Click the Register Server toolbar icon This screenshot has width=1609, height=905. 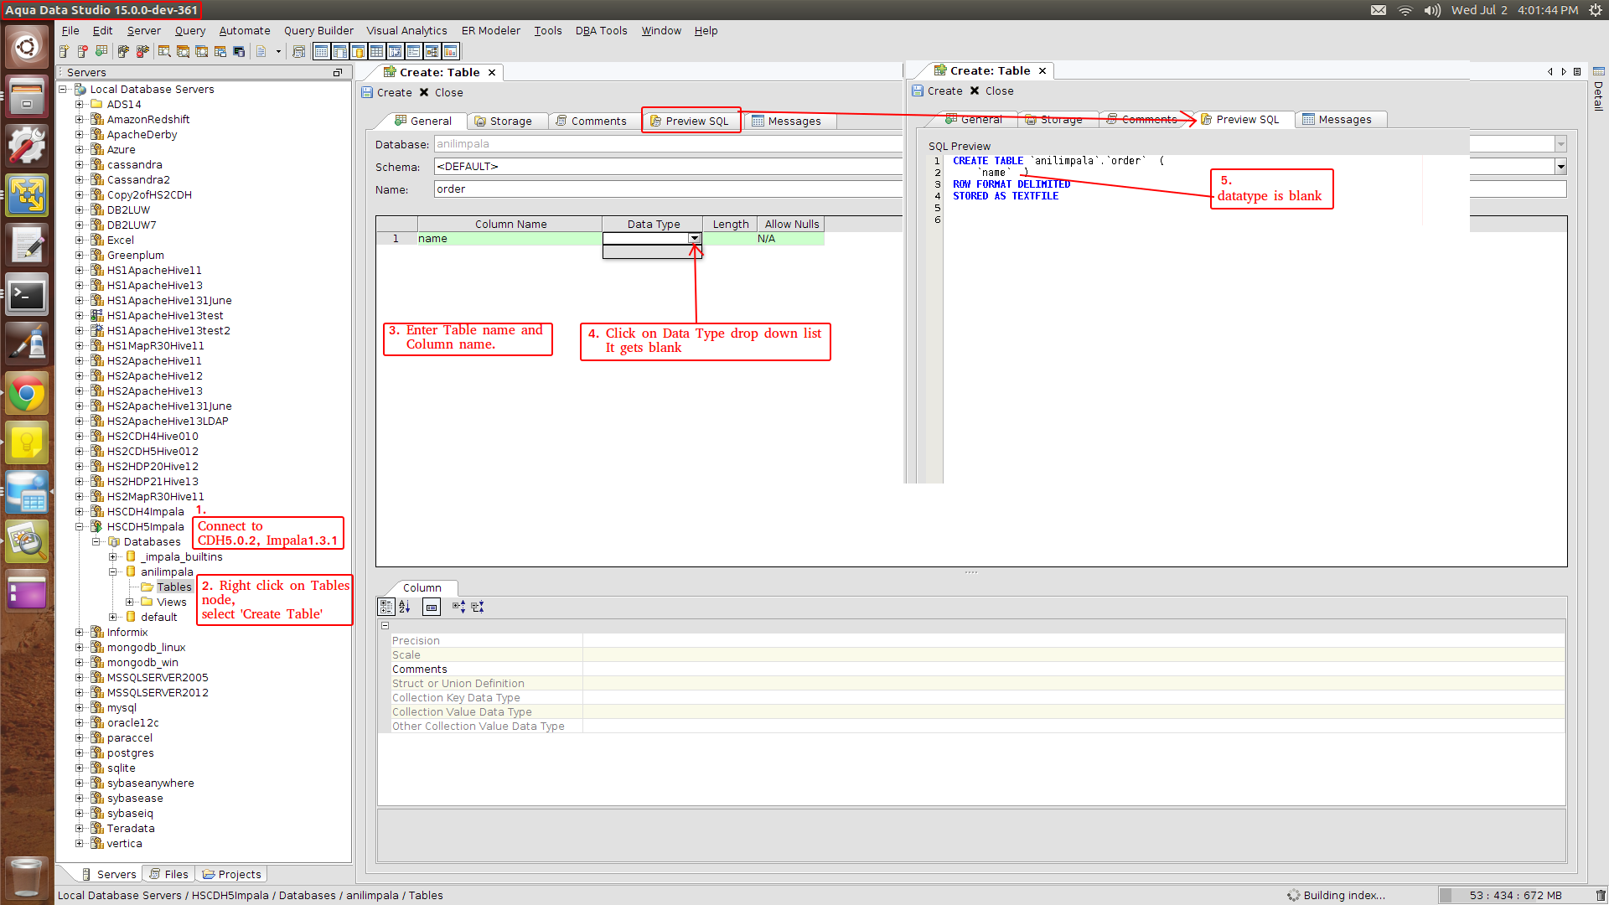coord(64,52)
